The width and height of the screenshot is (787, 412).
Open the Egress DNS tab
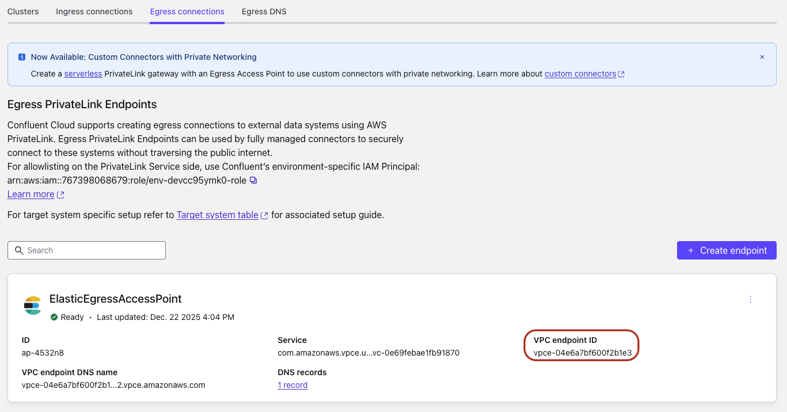click(x=264, y=12)
